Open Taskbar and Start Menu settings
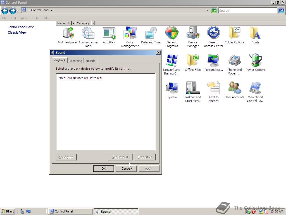 coord(193,92)
